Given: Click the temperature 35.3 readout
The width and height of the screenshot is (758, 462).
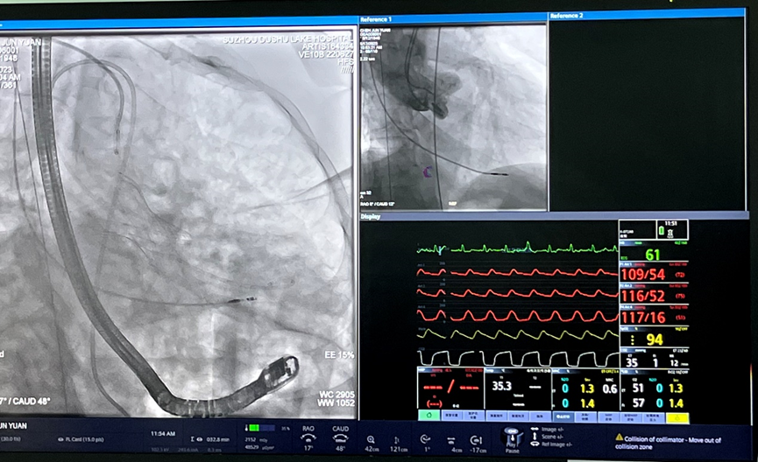Looking at the screenshot, I should click(502, 384).
